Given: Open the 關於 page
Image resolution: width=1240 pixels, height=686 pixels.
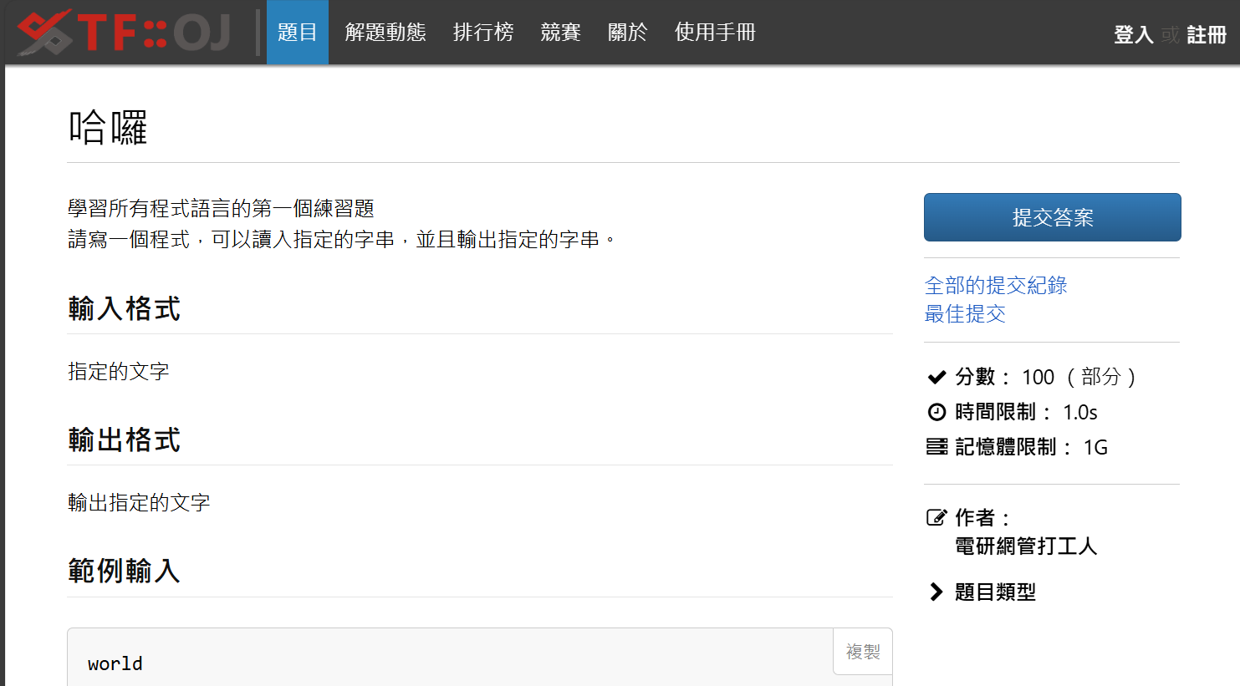Looking at the screenshot, I should pyautogui.click(x=627, y=33).
